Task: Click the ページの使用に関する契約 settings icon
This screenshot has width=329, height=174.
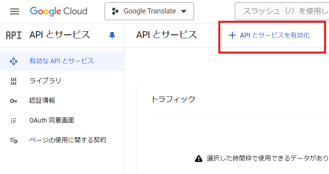Action: 13,140
